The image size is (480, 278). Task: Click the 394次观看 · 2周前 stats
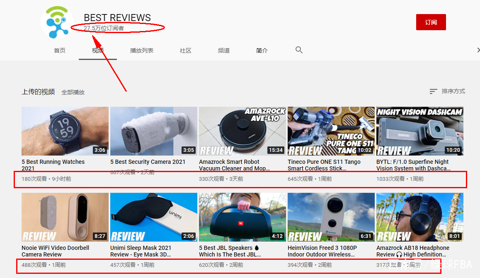[x=310, y=265]
